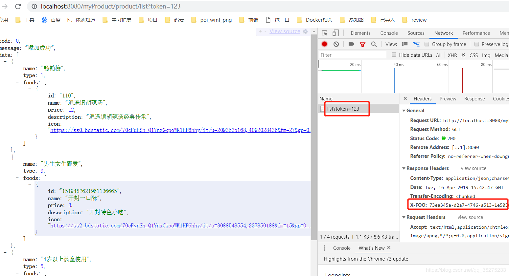Viewport: 509px width, 276px height.
Task: Collapse the 逍遥镇胡辣汤 food object
Action: pyautogui.click(x=30, y=89)
